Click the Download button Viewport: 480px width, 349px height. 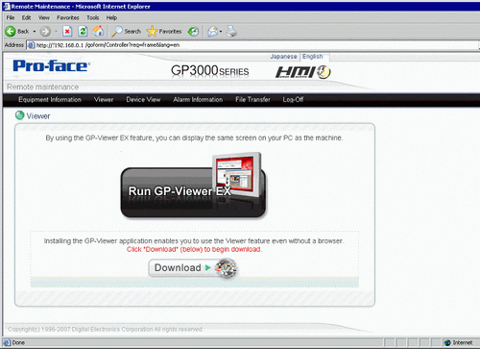(x=193, y=268)
